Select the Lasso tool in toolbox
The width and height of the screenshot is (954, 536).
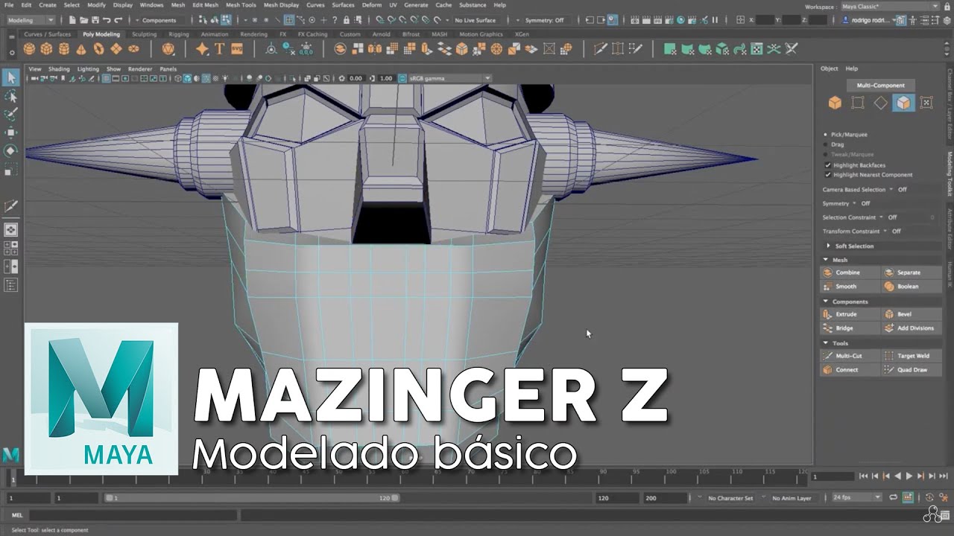(11, 97)
